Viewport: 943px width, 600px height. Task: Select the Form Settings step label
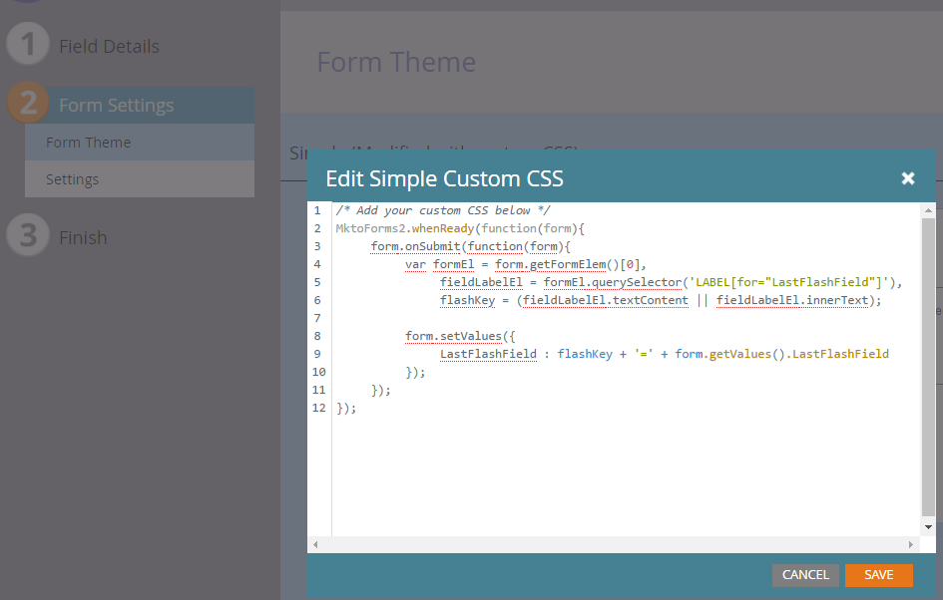(x=116, y=106)
